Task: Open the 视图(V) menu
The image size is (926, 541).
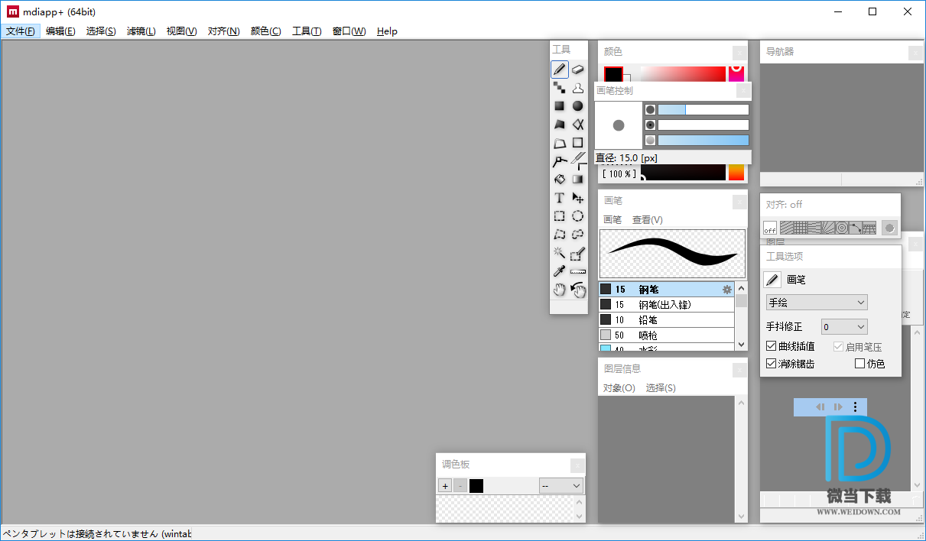Action: [181, 31]
